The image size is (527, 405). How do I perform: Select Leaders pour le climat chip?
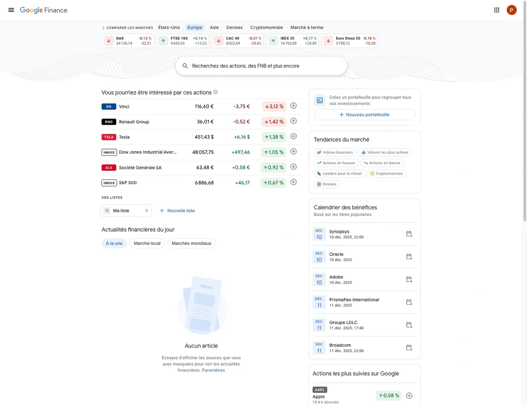[x=339, y=173]
